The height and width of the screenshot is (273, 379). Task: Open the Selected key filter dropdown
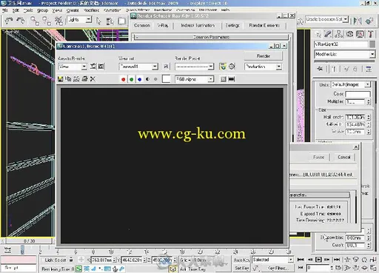click(x=291, y=260)
